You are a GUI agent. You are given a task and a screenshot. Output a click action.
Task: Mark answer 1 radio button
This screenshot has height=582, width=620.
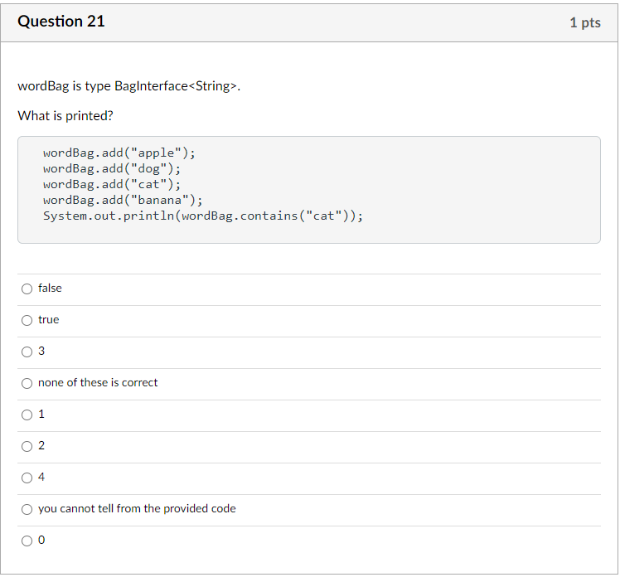[27, 415]
